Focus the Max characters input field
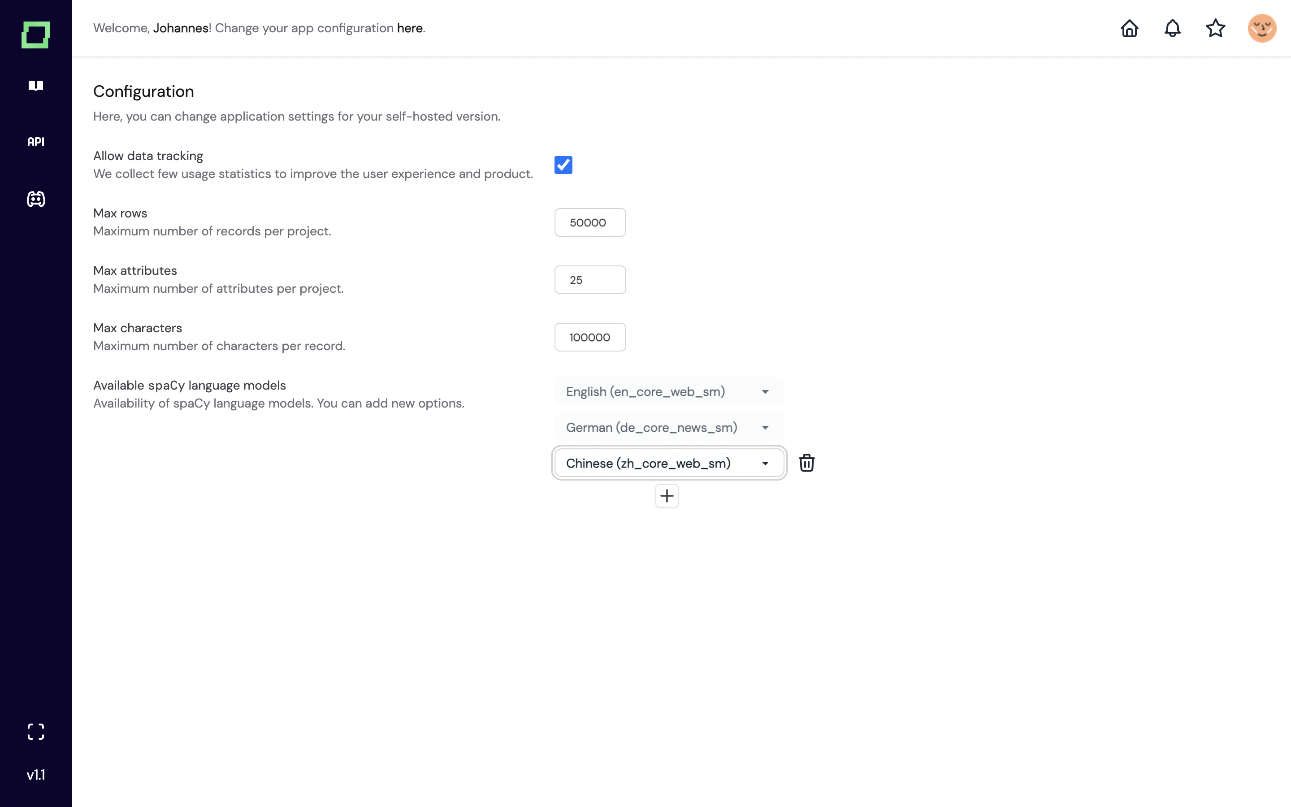 (x=590, y=337)
